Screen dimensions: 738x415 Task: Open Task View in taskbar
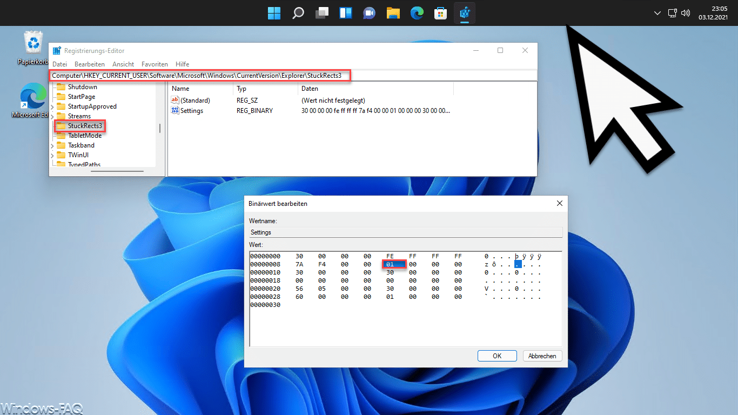pos(322,12)
